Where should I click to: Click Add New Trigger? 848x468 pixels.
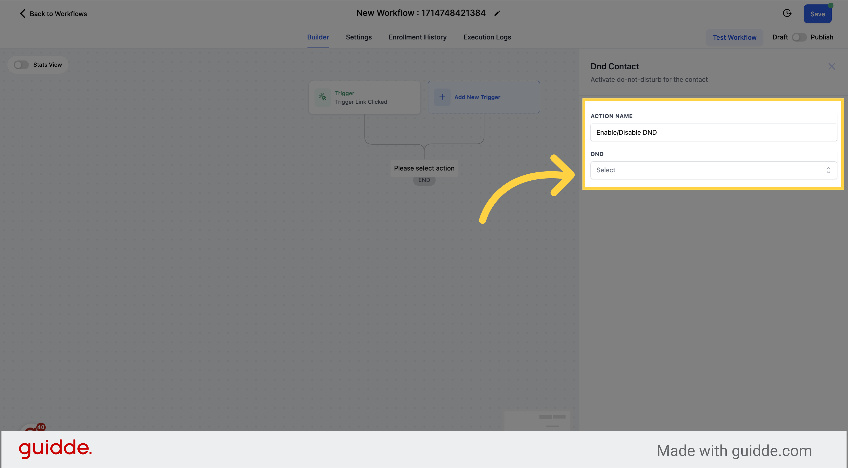483,97
